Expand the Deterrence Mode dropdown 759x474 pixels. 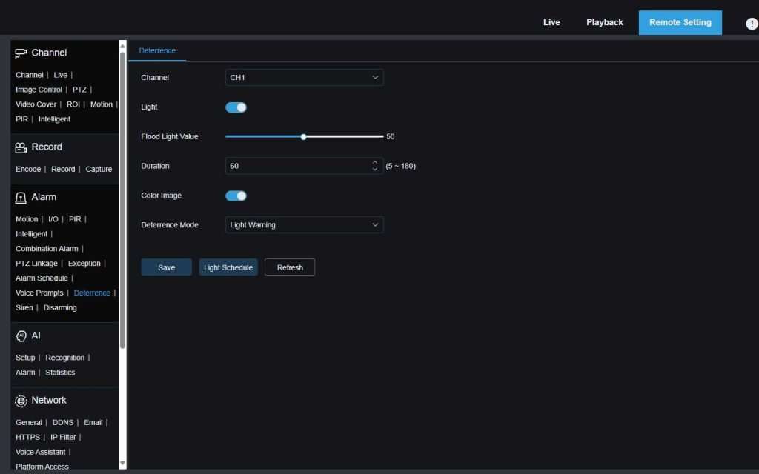point(304,225)
